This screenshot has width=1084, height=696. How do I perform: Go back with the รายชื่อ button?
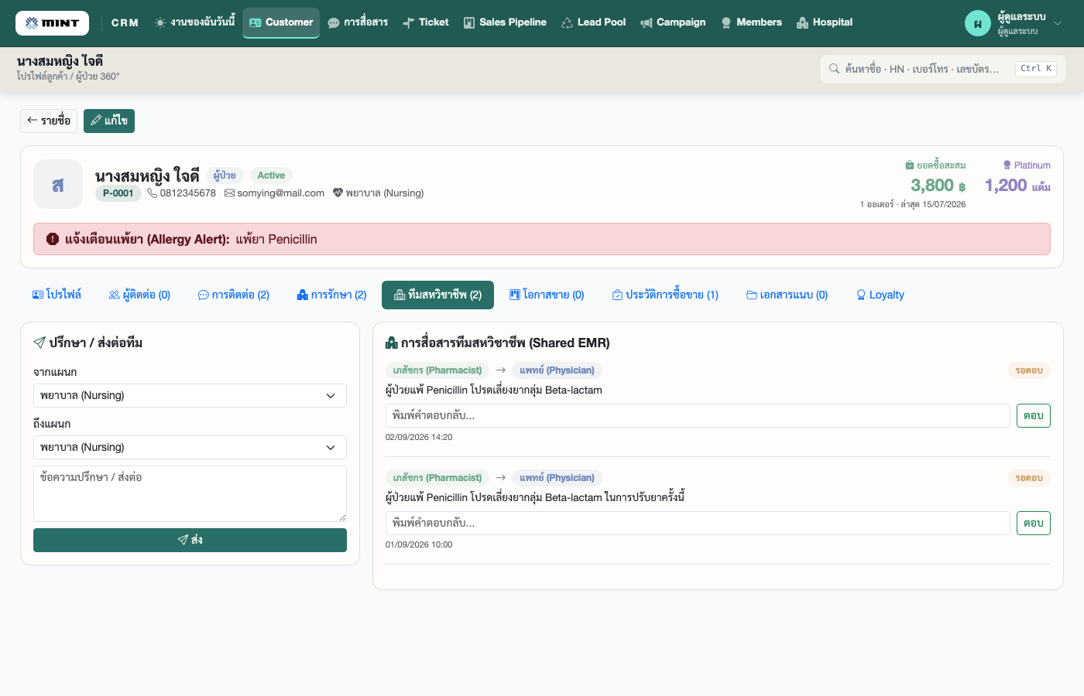[x=49, y=121]
